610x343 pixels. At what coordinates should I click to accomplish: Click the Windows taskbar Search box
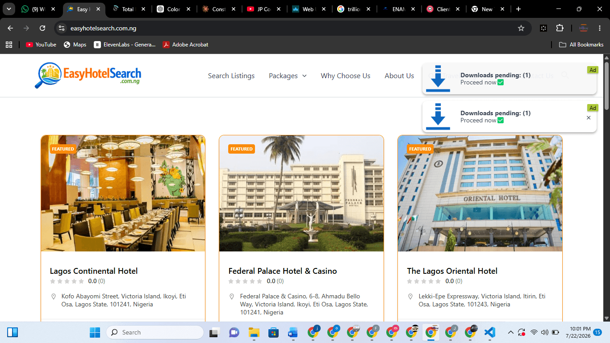155,332
